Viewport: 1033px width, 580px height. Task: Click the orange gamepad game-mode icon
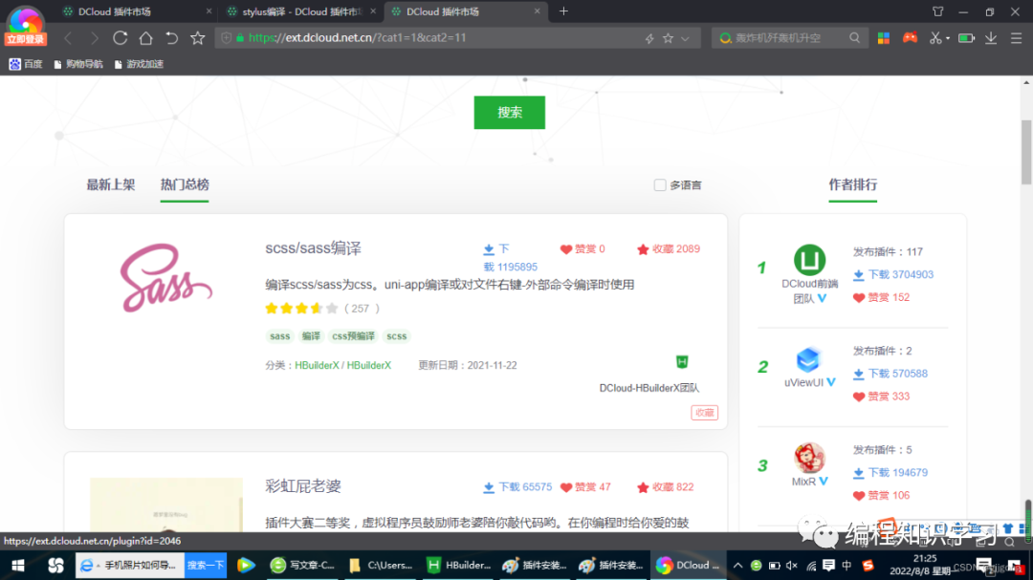point(909,38)
